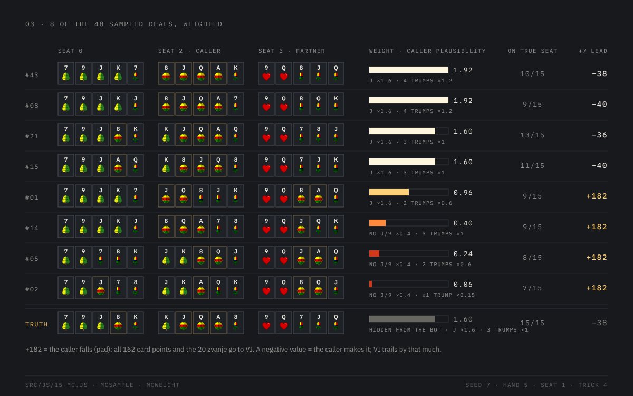Click the 10/15 on-true-seat value

(x=532, y=74)
